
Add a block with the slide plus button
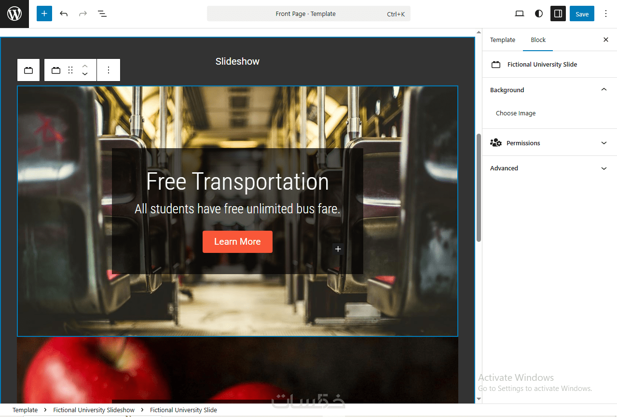(x=338, y=249)
